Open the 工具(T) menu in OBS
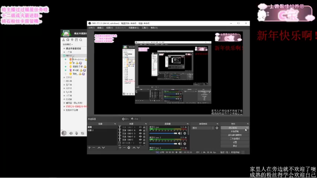317x178 pixels. click(145, 28)
